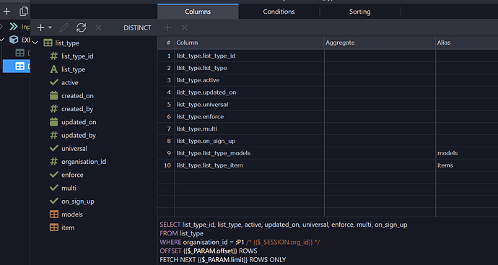Refresh the schema with the reload icon
498x265 pixels.
point(82,27)
